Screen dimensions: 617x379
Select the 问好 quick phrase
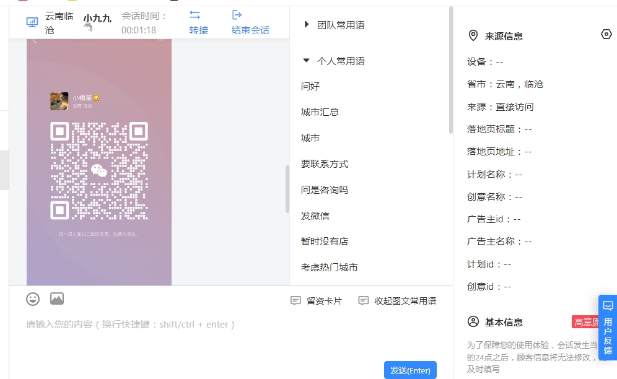tap(310, 86)
